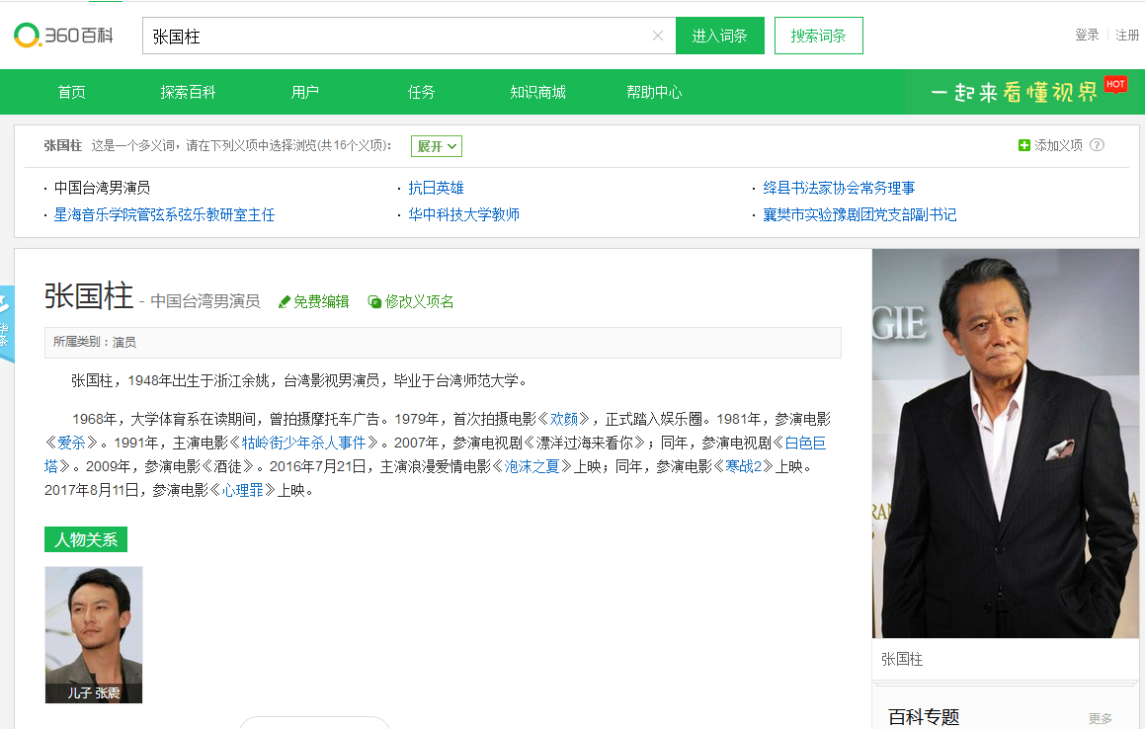Open the 探索百科 nav menu

click(188, 92)
